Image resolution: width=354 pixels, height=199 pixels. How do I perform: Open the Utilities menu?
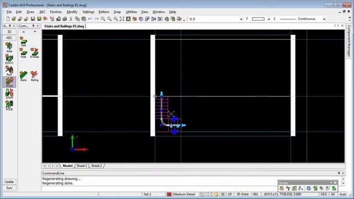(132, 12)
